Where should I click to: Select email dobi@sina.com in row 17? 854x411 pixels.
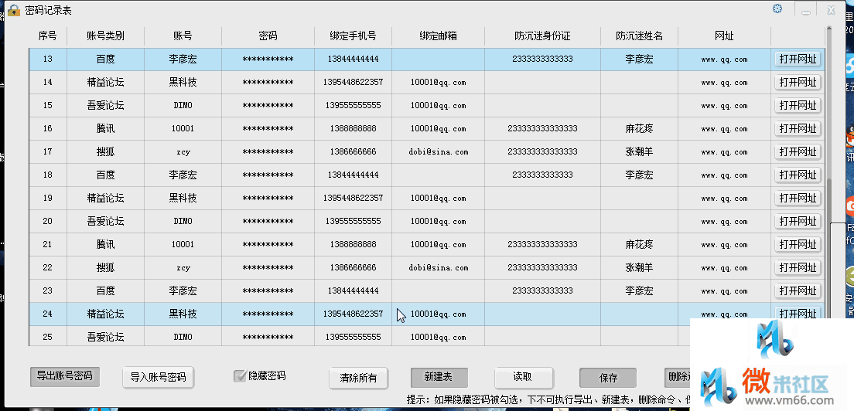439,151
